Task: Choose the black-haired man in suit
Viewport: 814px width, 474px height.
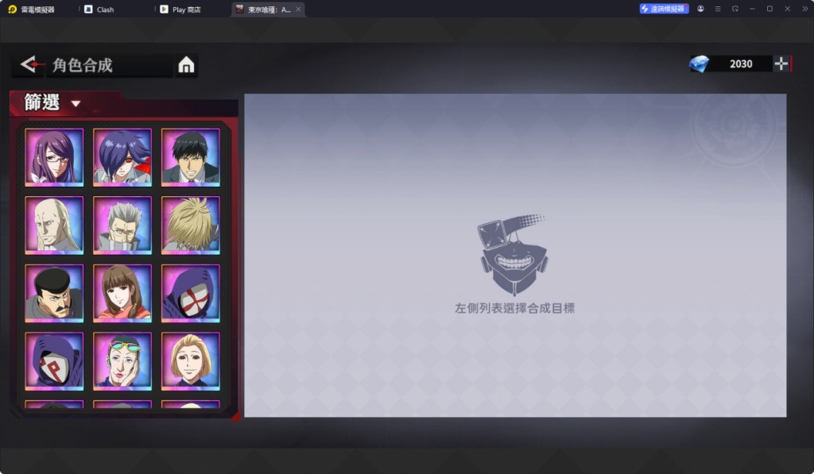Action: point(191,157)
